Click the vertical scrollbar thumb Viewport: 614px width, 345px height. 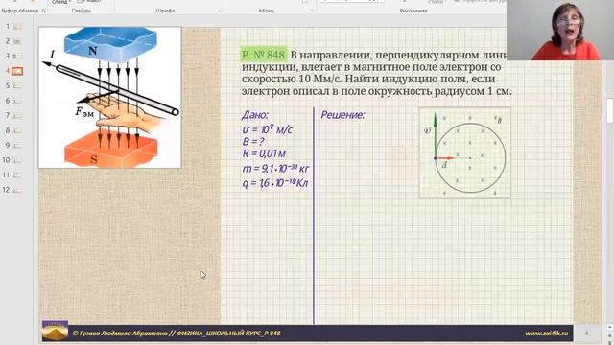tap(610, 111)
